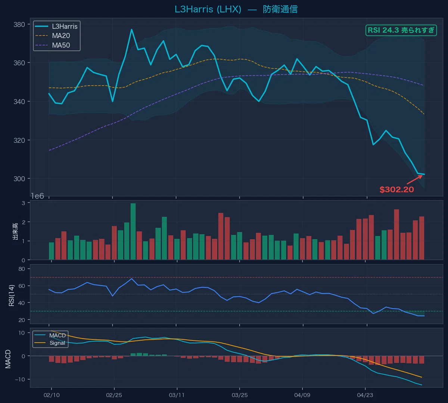Screen dimensions: 448x403
Task: Click the tallest green volume bar
Action: (133, 231)
